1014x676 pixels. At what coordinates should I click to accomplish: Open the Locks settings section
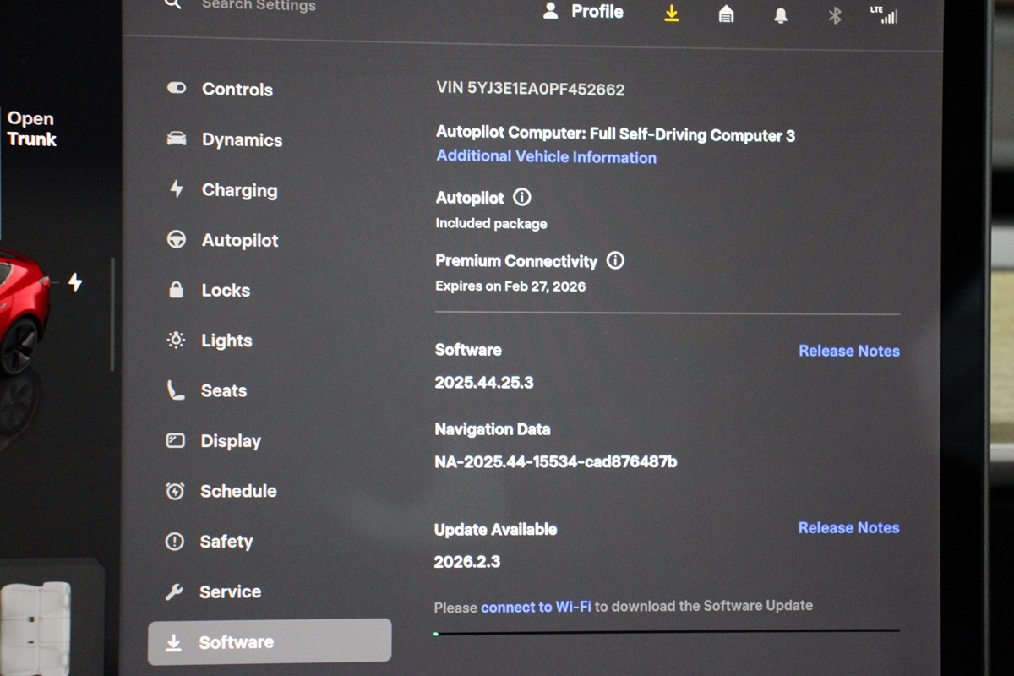pos(225,291)
